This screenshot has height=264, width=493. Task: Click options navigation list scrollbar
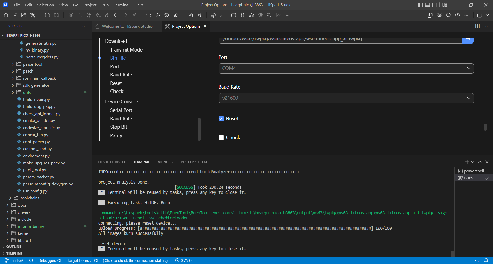[199, 129]
